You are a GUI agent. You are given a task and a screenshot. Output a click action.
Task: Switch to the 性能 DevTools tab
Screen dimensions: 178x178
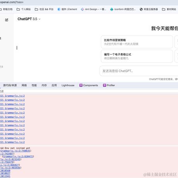34,85
